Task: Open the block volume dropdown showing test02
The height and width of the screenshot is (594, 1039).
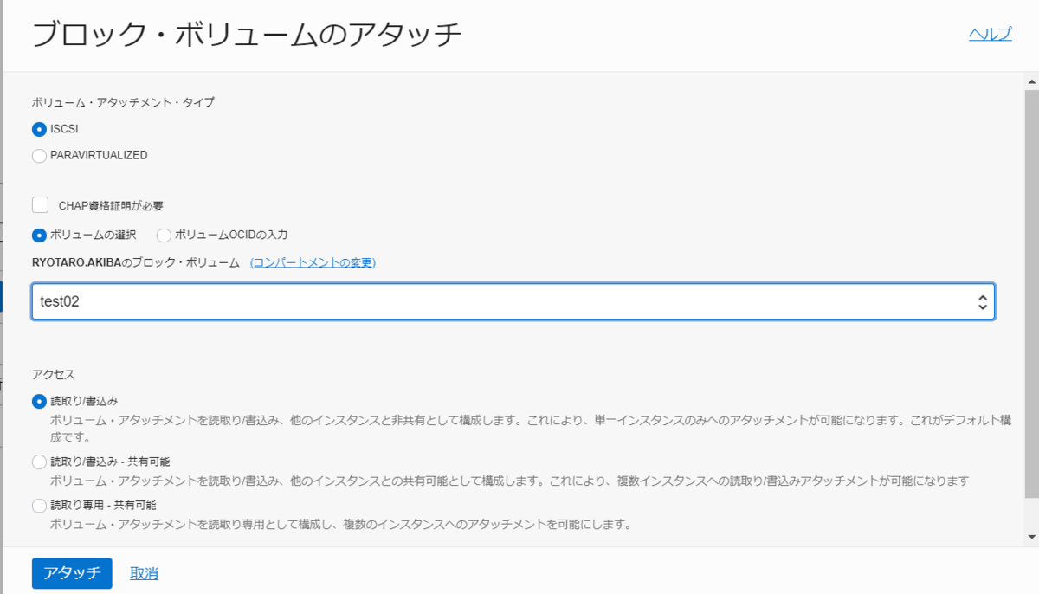Action: 514,301
